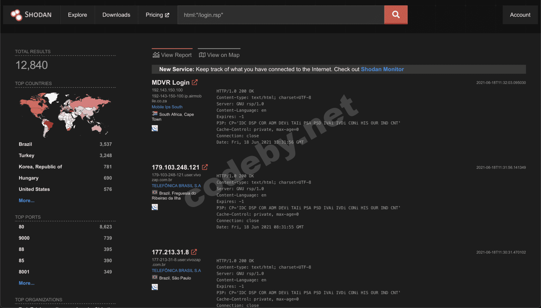Open the external link icon beside MDVR Login
The height and width of the screenshot is (308, 541).
194,82
